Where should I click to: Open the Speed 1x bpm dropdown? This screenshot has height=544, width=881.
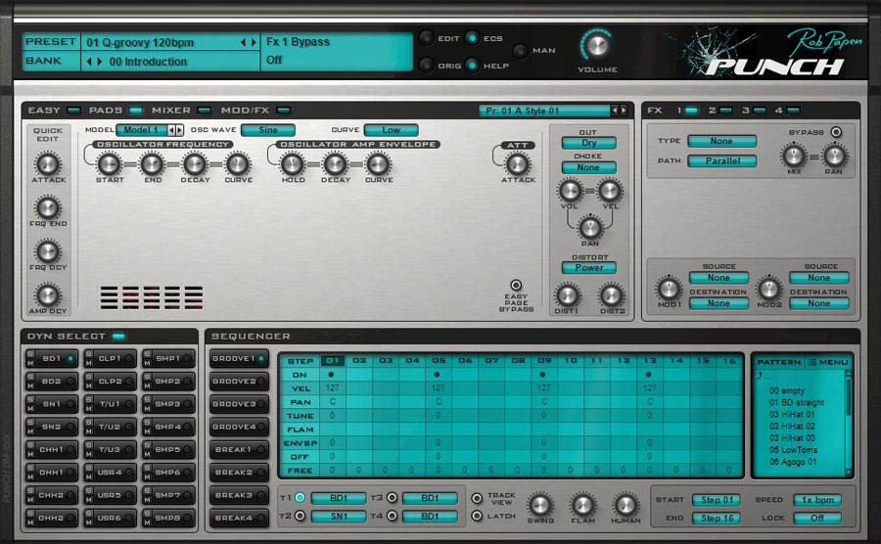(x=817, y=500)
